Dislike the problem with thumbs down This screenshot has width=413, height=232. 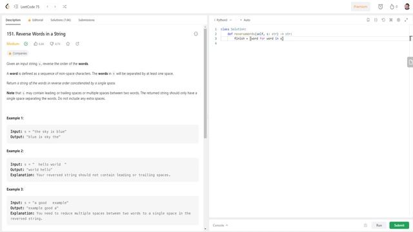pyautogui.click(x=55, y=44)
